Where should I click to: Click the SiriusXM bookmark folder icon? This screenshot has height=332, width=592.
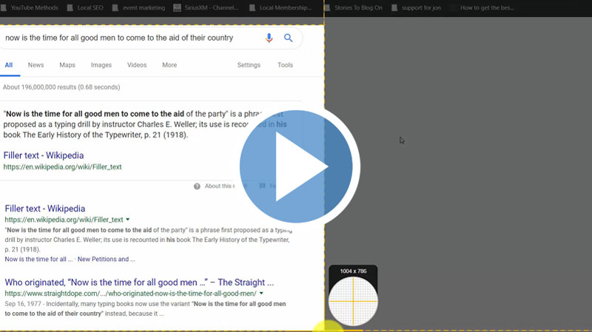(x=178, y=8)
